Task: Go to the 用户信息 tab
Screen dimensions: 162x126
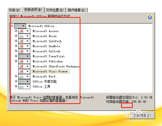Action: tap(76, 10)
